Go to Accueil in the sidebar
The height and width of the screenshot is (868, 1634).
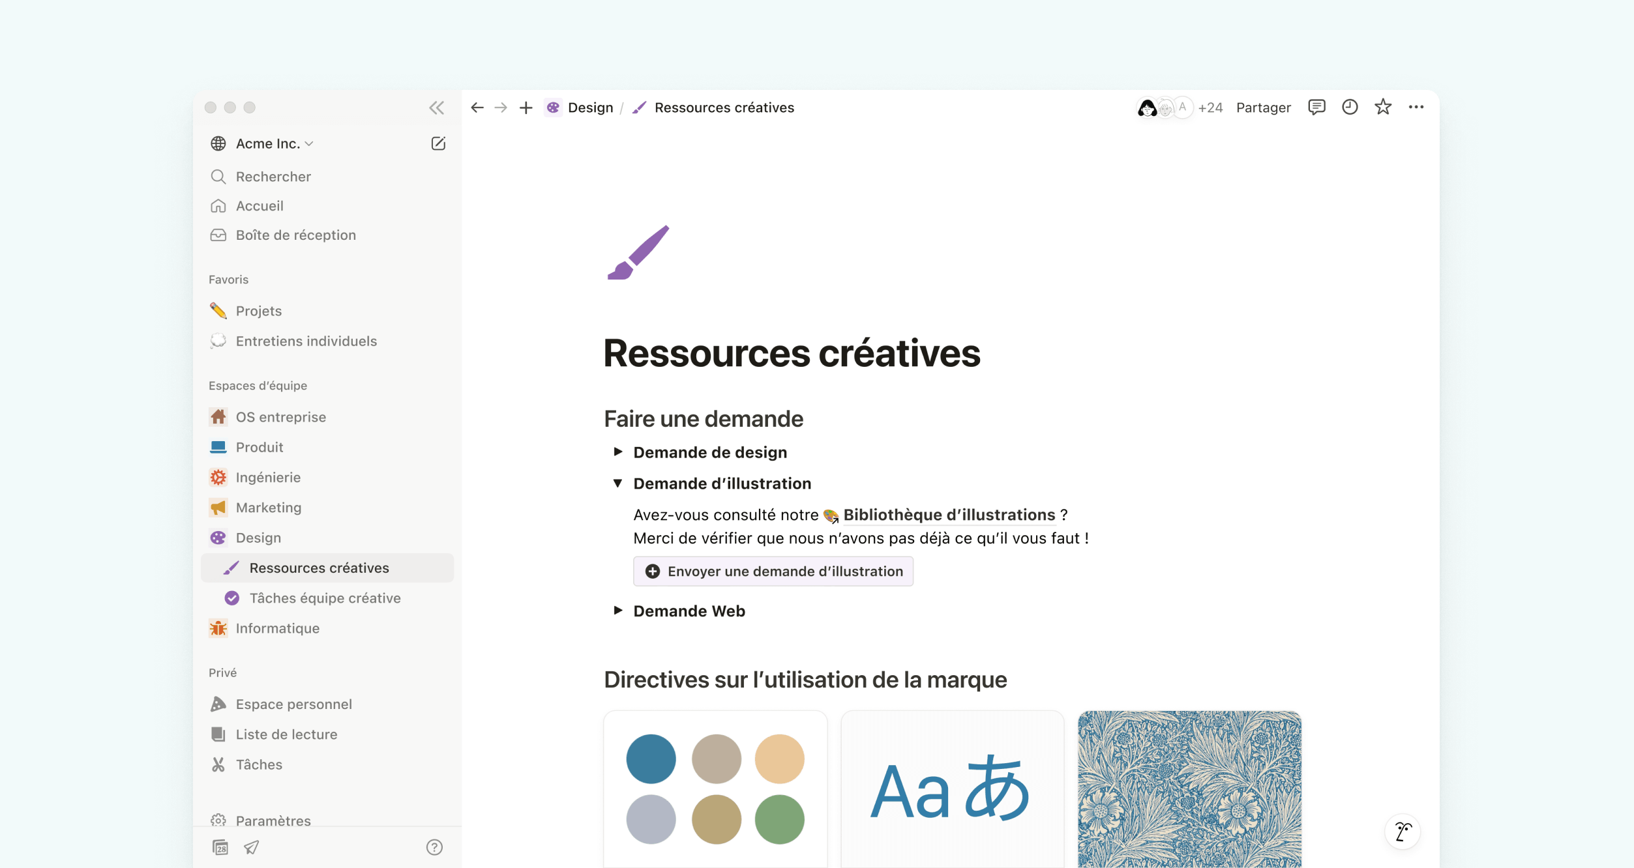(x=327, y=206)
